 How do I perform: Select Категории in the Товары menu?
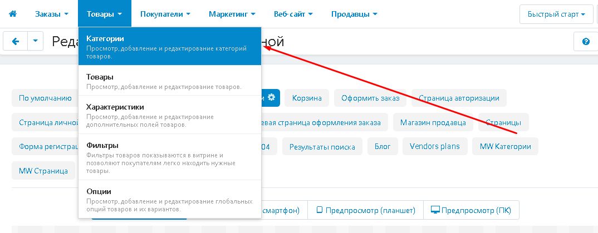click(170, 46)
